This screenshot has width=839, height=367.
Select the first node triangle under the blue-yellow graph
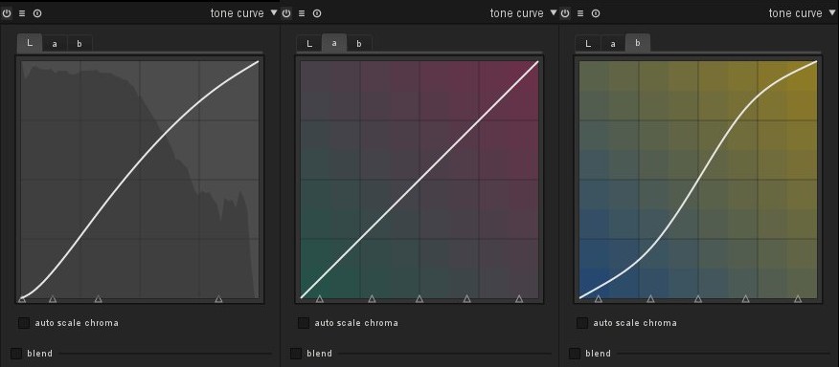[599, 299]
